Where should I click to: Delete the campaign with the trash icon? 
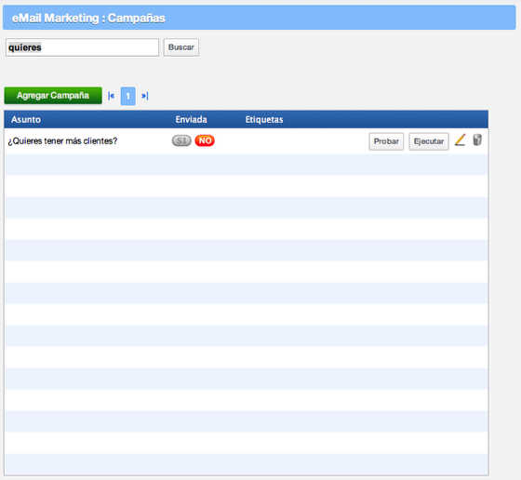coord(477,140)
